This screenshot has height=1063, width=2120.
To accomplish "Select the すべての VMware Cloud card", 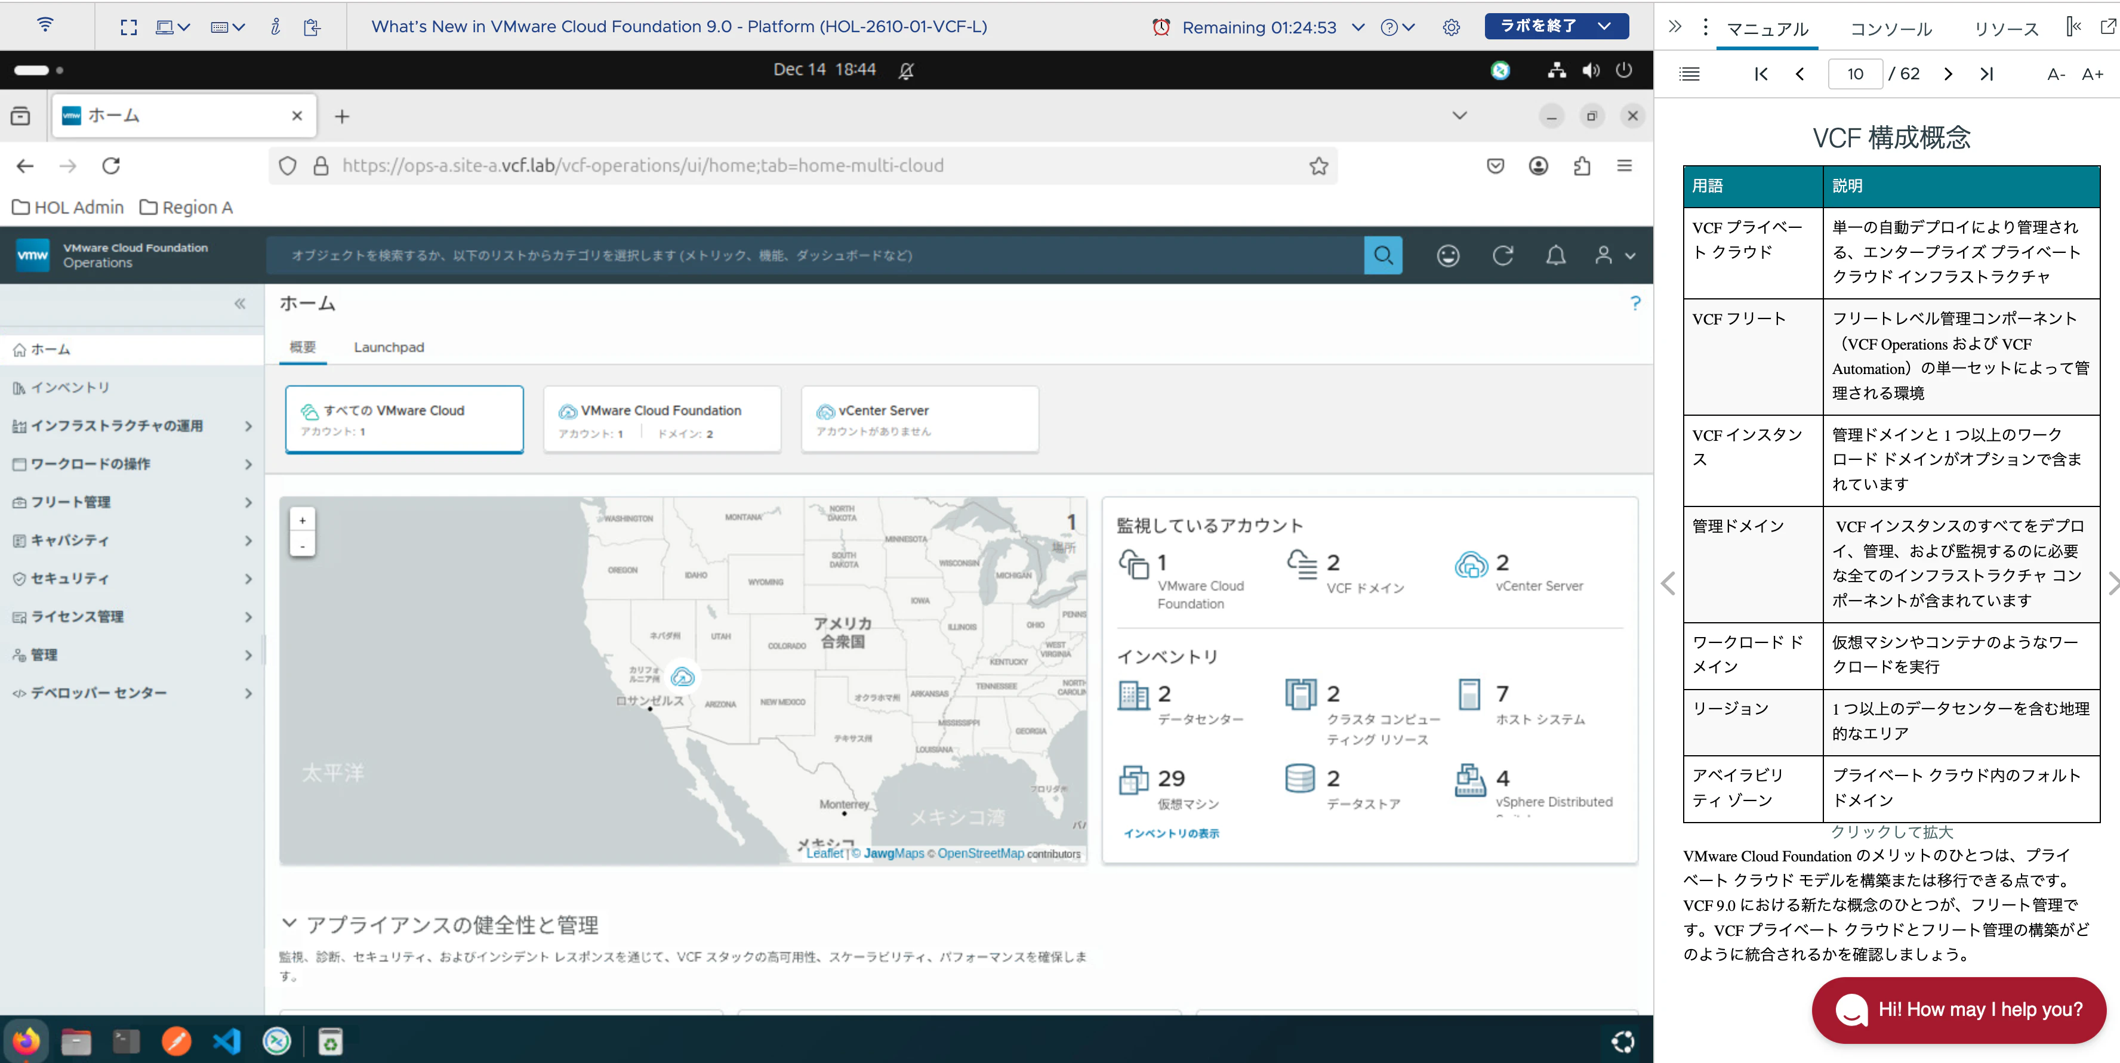I will pyautogui.click(x=404, y=419).
